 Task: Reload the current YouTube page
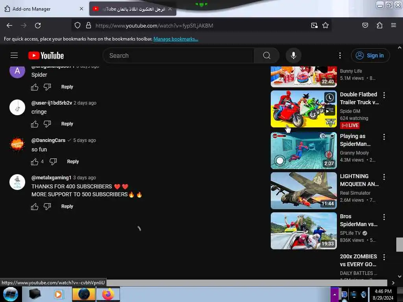point(38,26)
